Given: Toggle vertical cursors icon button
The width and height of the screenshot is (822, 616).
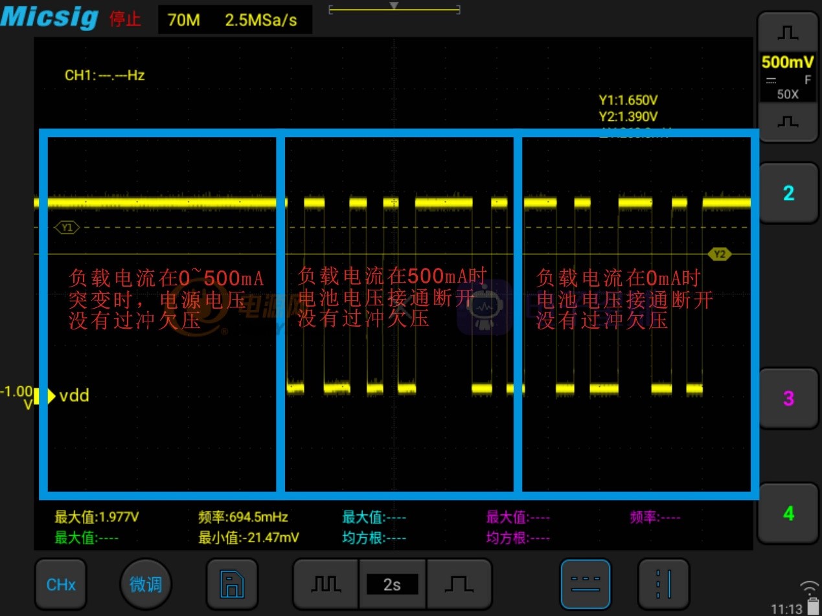Looking at the screenshot, I should [x=663, y=584].
